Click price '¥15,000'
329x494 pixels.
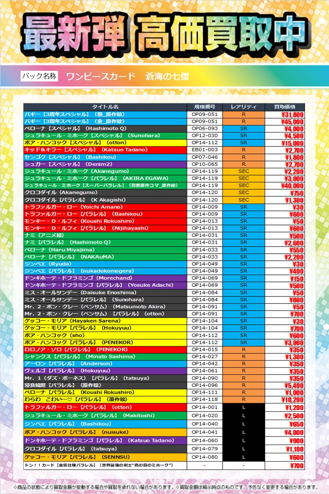click(x=292, y=143)
